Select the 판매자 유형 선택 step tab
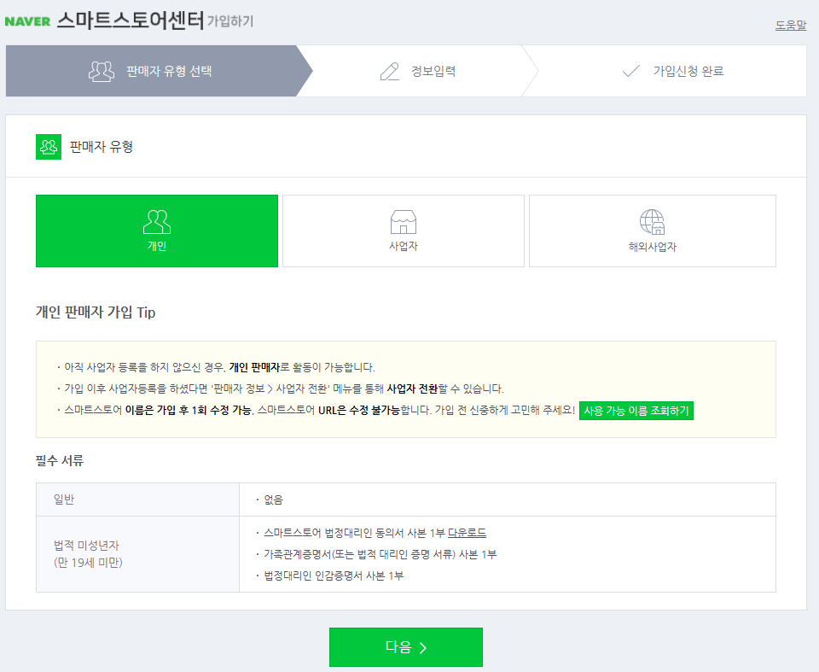819x672 pixels. point(159,71)
